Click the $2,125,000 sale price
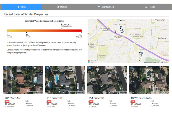The image size is (172, 115). (x=52, y=104)
